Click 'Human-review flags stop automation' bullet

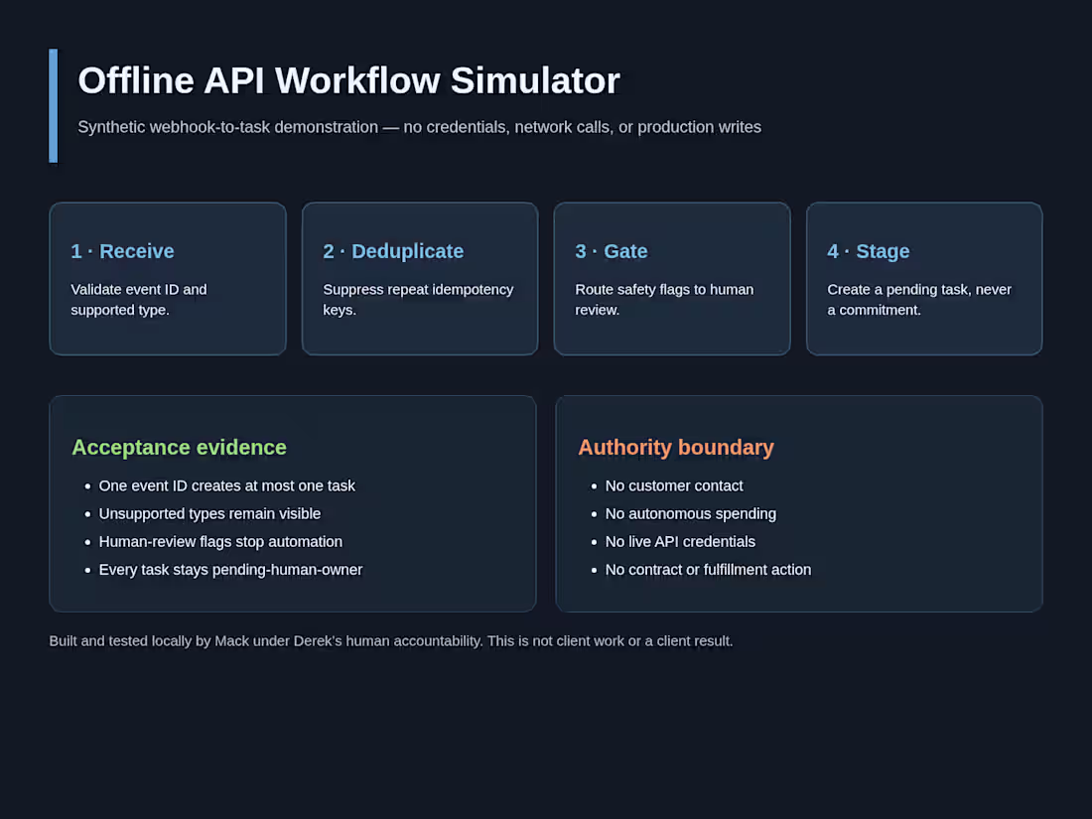click(220, 542)
